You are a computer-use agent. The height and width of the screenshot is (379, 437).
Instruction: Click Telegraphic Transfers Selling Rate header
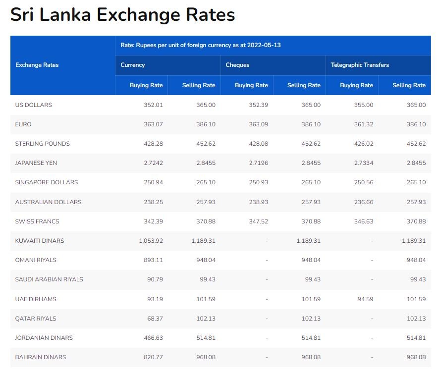409,85
